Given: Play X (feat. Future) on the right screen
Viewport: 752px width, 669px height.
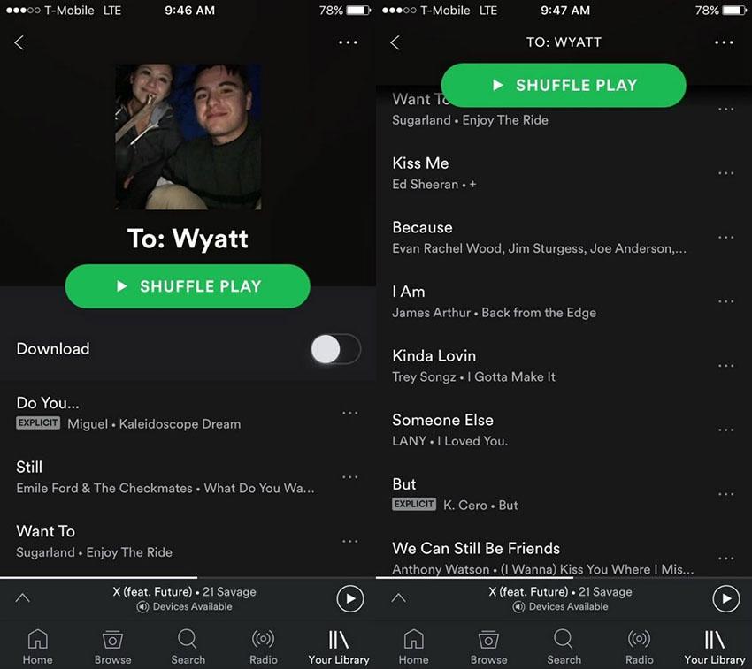Looking at the screenshot, I should click(x=725, y=598).
